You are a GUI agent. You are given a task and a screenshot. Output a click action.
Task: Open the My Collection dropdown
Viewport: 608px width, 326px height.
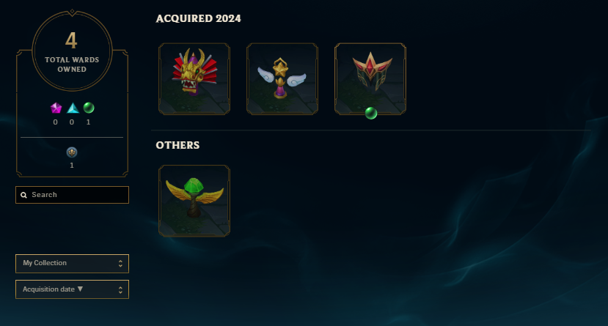pos(72,264)
